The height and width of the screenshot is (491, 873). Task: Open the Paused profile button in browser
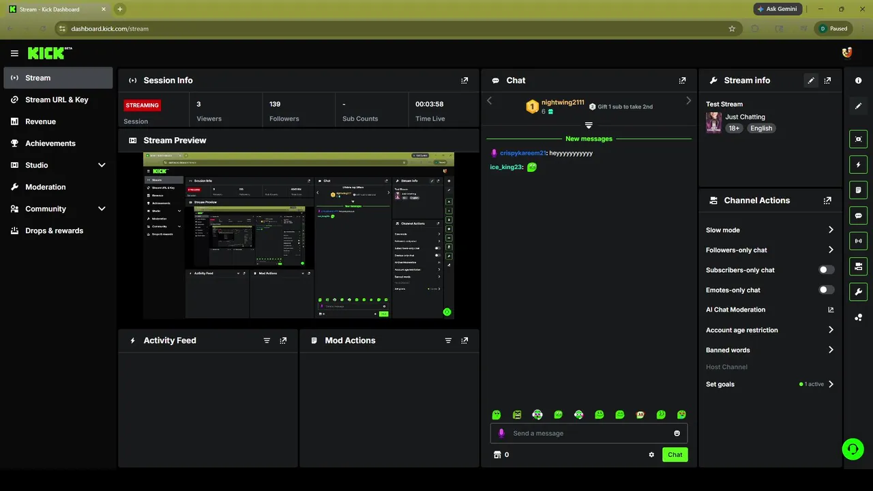tap(833, 29)
